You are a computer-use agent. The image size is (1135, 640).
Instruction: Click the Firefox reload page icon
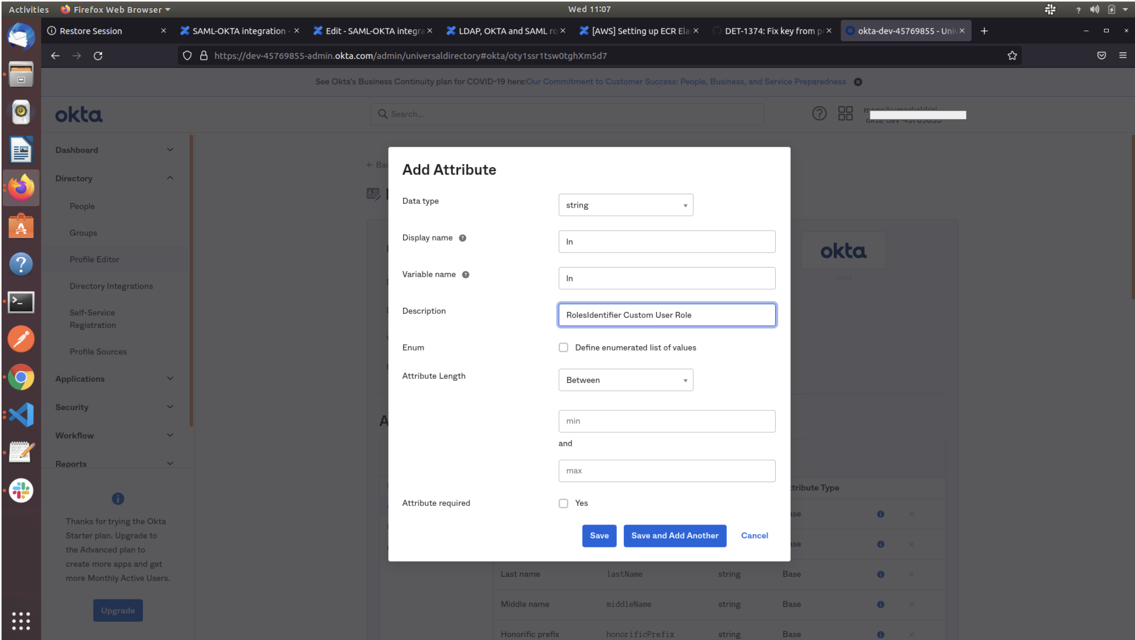pyautogui.click(x=98, y=56)
